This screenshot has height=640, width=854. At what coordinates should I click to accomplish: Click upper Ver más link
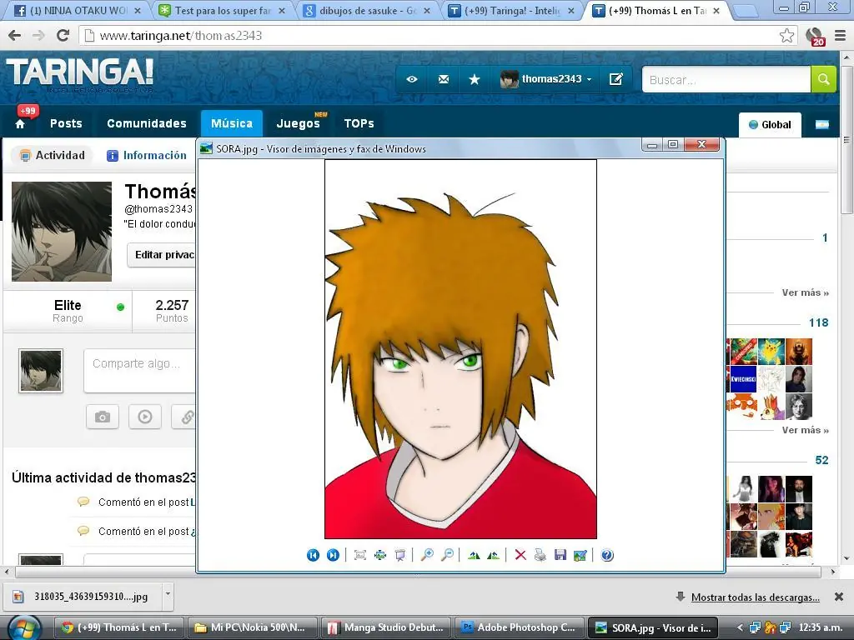pos(805,292)
